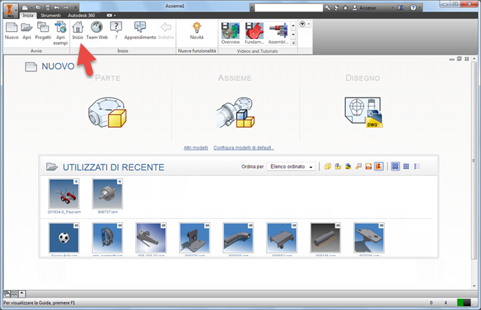This screenshot has width=481, height=310.
Task: Click the up arrow in document tab bar
Action: tap(22, 294)
